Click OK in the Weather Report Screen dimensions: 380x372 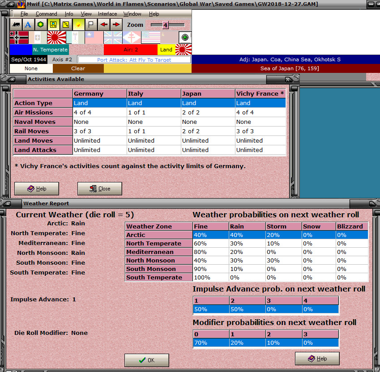[x=147, y=360]
